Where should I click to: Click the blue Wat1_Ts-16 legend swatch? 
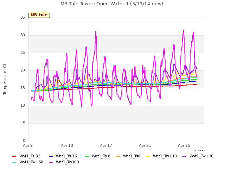(51, 156)
